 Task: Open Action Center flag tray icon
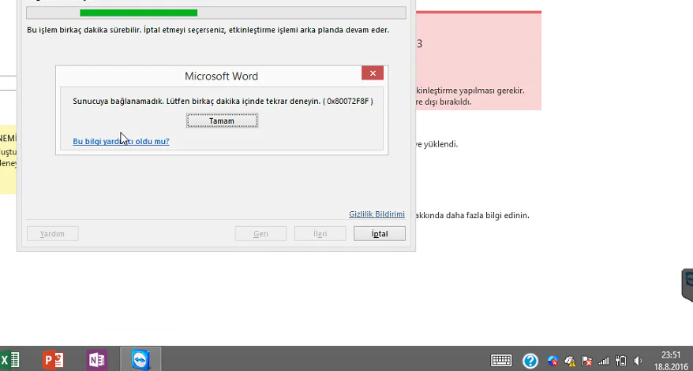point(586,362)
